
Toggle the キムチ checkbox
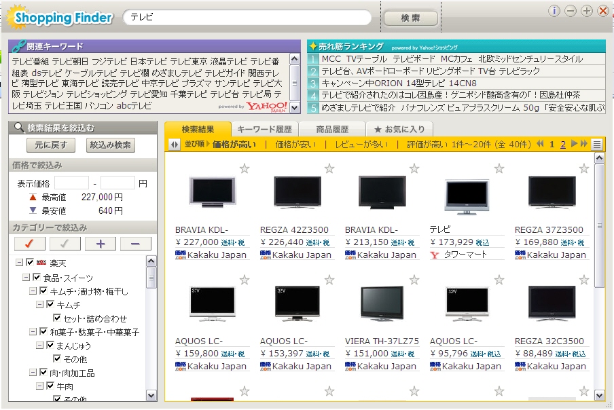point(50,304)
